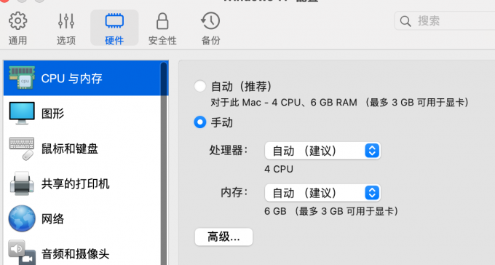Open 网络 (Network) settings in sidebar
Image resolution: width=495 pixels, height=265 pixels.
coord(82,218)
